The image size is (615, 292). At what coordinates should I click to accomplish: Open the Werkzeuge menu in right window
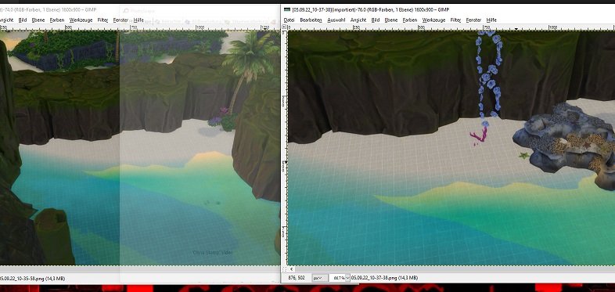pyautogui.click(x=433, y=20)
